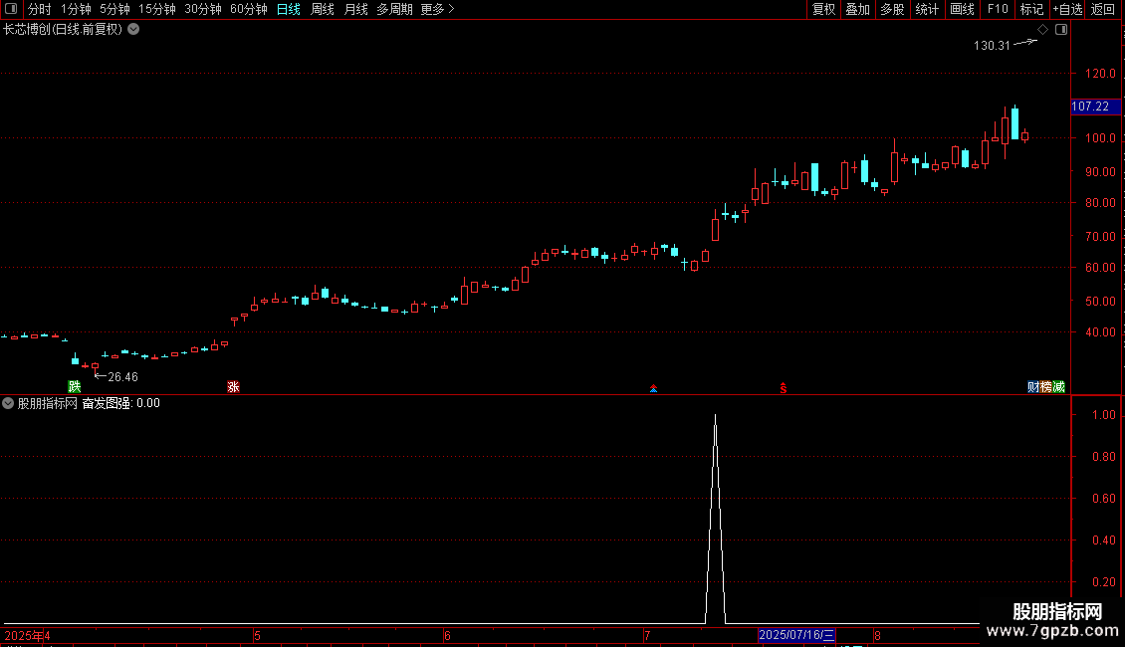Screen dimensions: 1125x647
Task: Select the 60分钟 period
Action: 248,9
